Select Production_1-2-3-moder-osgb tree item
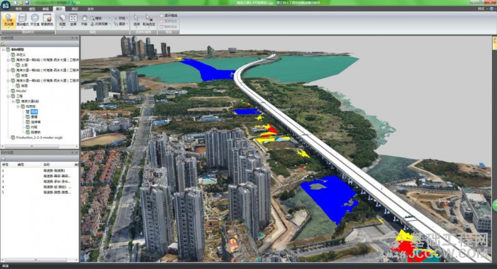Screen dimensions: 497x269 point(39,137)
